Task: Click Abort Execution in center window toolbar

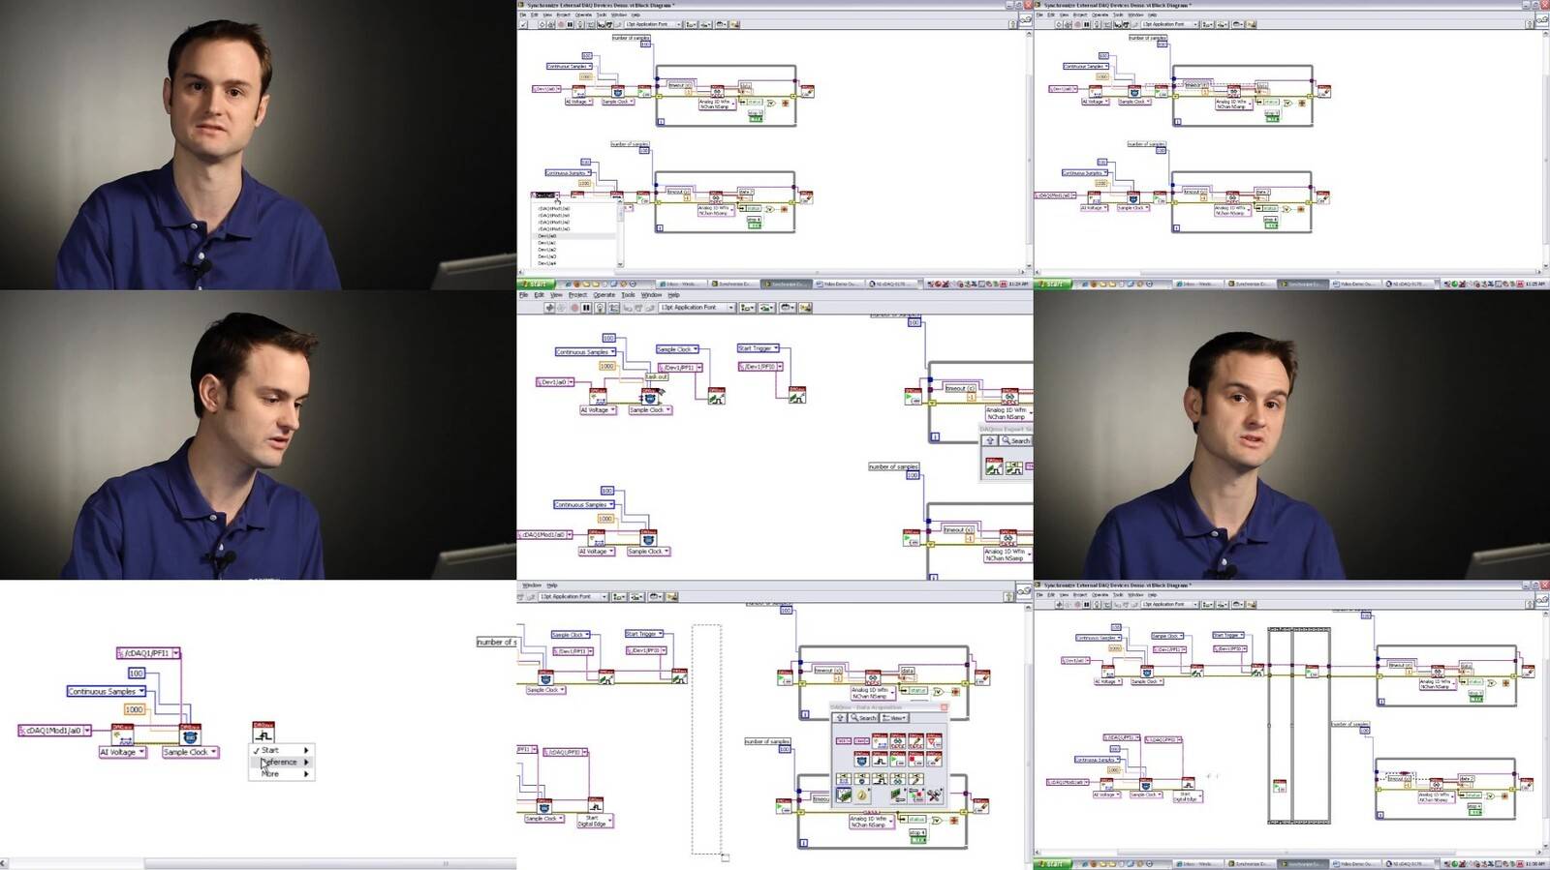Action: click(574, 308)
